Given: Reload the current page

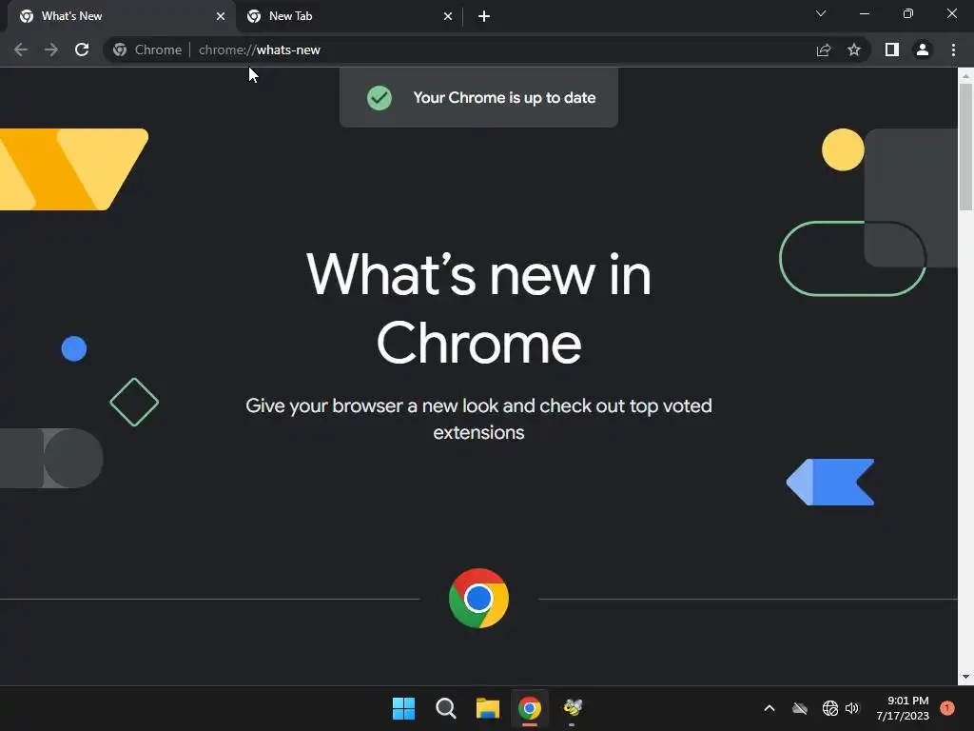Looking at the screenshot, I should pos(82,49).
